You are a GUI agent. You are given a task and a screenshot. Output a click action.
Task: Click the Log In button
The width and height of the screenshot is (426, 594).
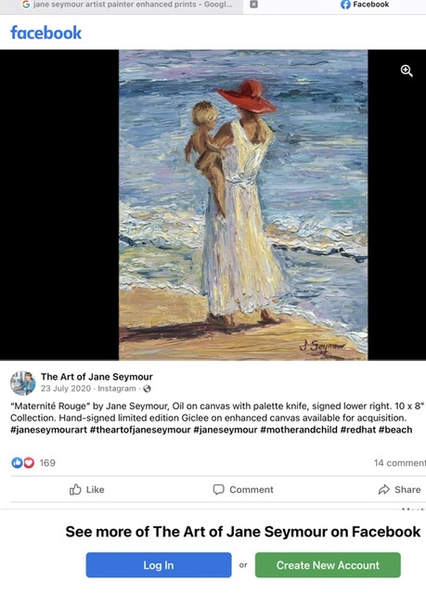[x=159, y=565]
